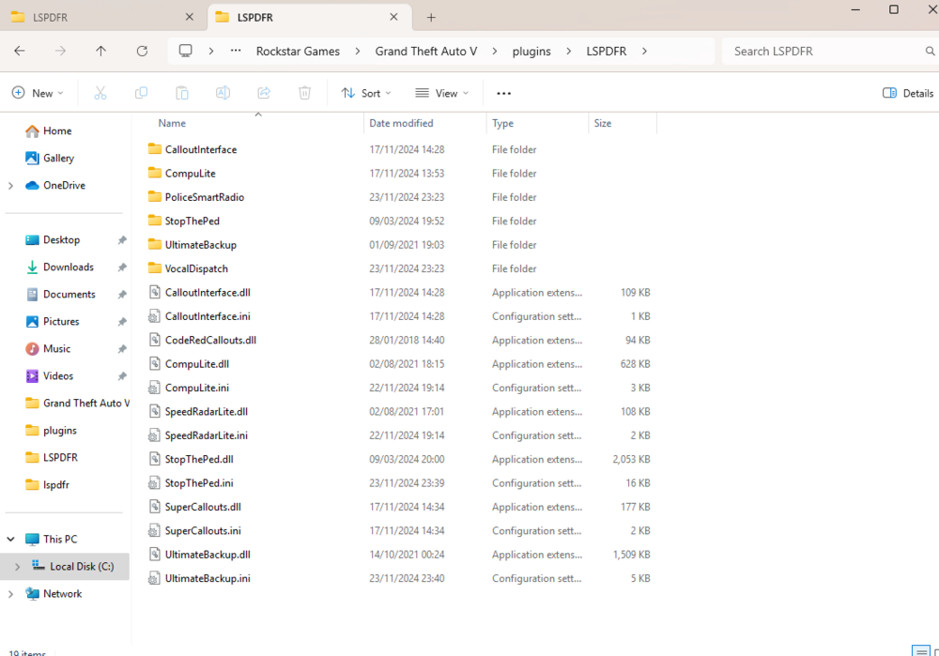Click the Cut icon on the toolbar
The width and height of the screenshot is (939, 656).
(100, 93)
